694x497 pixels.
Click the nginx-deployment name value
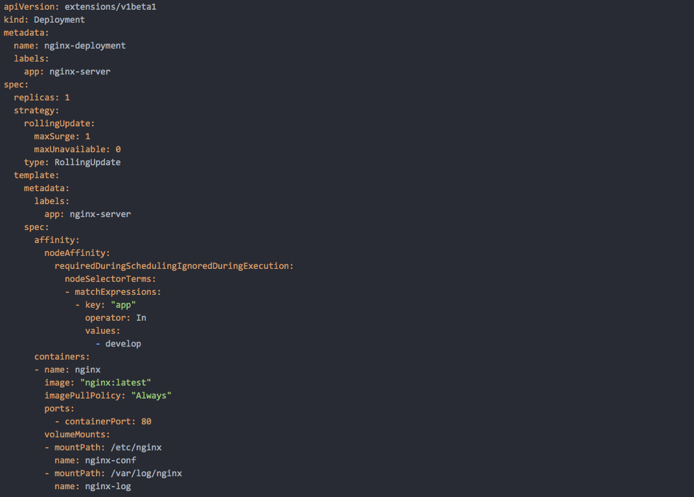coord(85,46)
